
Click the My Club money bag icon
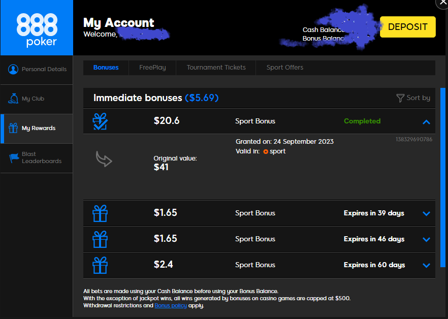(13, 99)
